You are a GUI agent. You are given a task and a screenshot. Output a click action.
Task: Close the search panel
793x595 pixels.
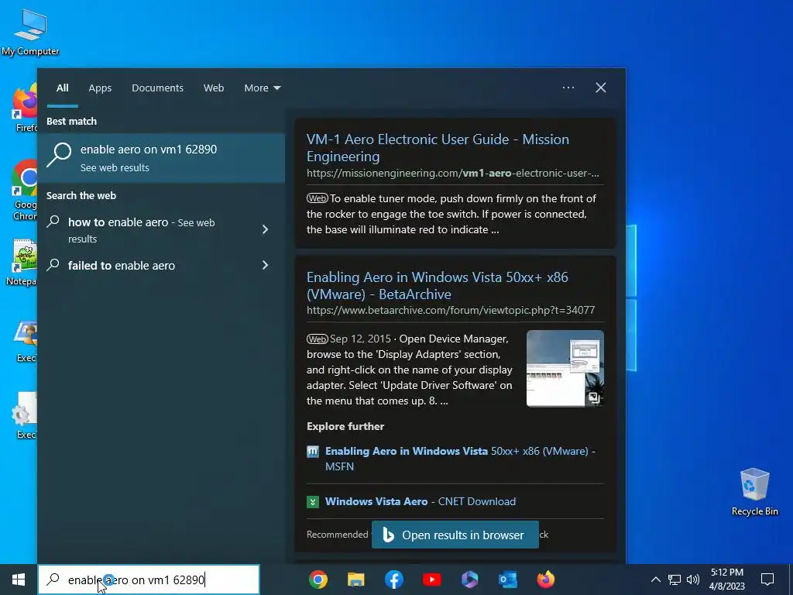tap(601, 88)
